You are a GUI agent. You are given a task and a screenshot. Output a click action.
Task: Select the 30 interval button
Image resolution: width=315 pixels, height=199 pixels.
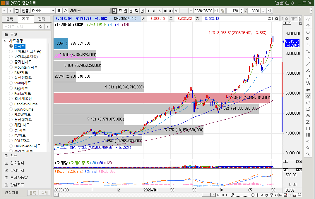pos(171,11)
